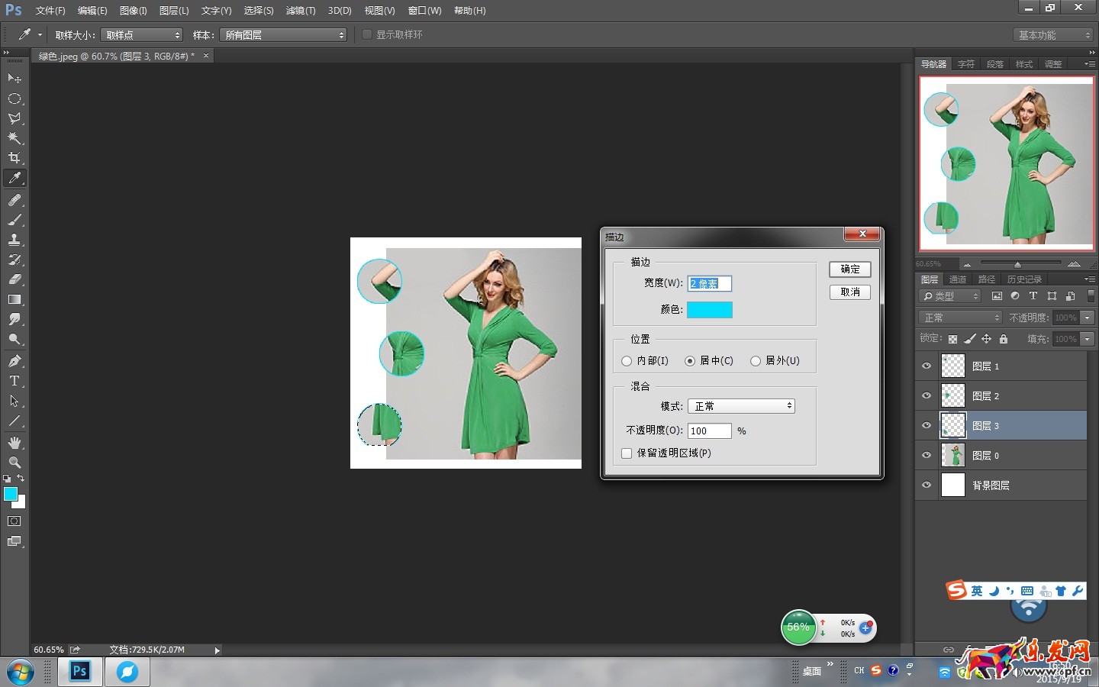
Task: Open the 滤镜(T) menu
Action: click(x=300, y=11)
